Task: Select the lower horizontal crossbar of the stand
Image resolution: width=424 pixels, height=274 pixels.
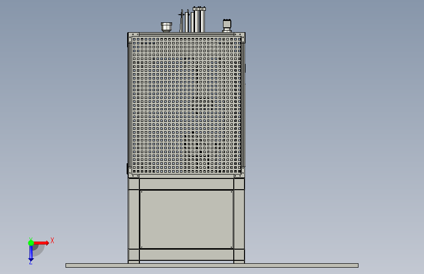Action: pos(187,254)
